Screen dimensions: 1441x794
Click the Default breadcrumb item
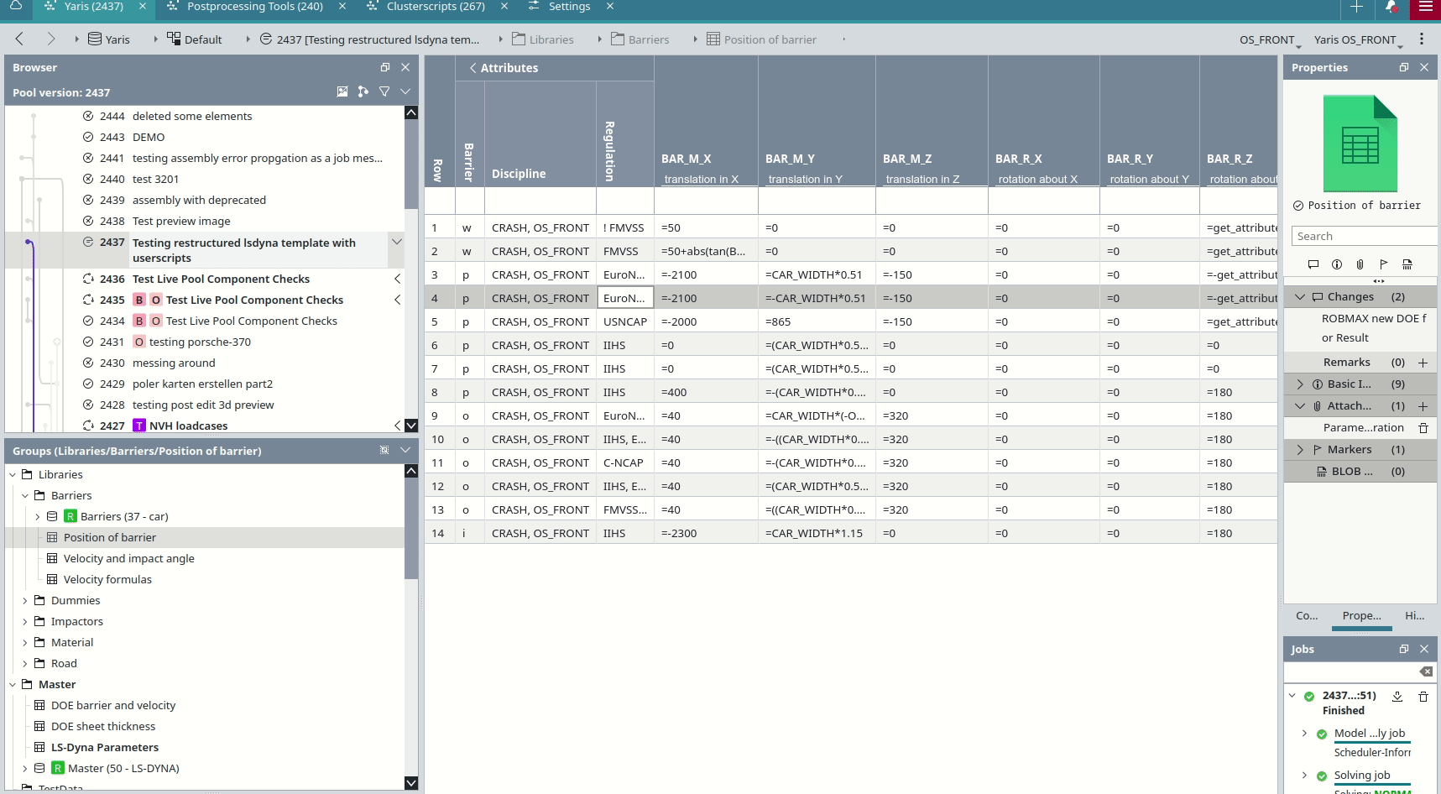point(195,39)
